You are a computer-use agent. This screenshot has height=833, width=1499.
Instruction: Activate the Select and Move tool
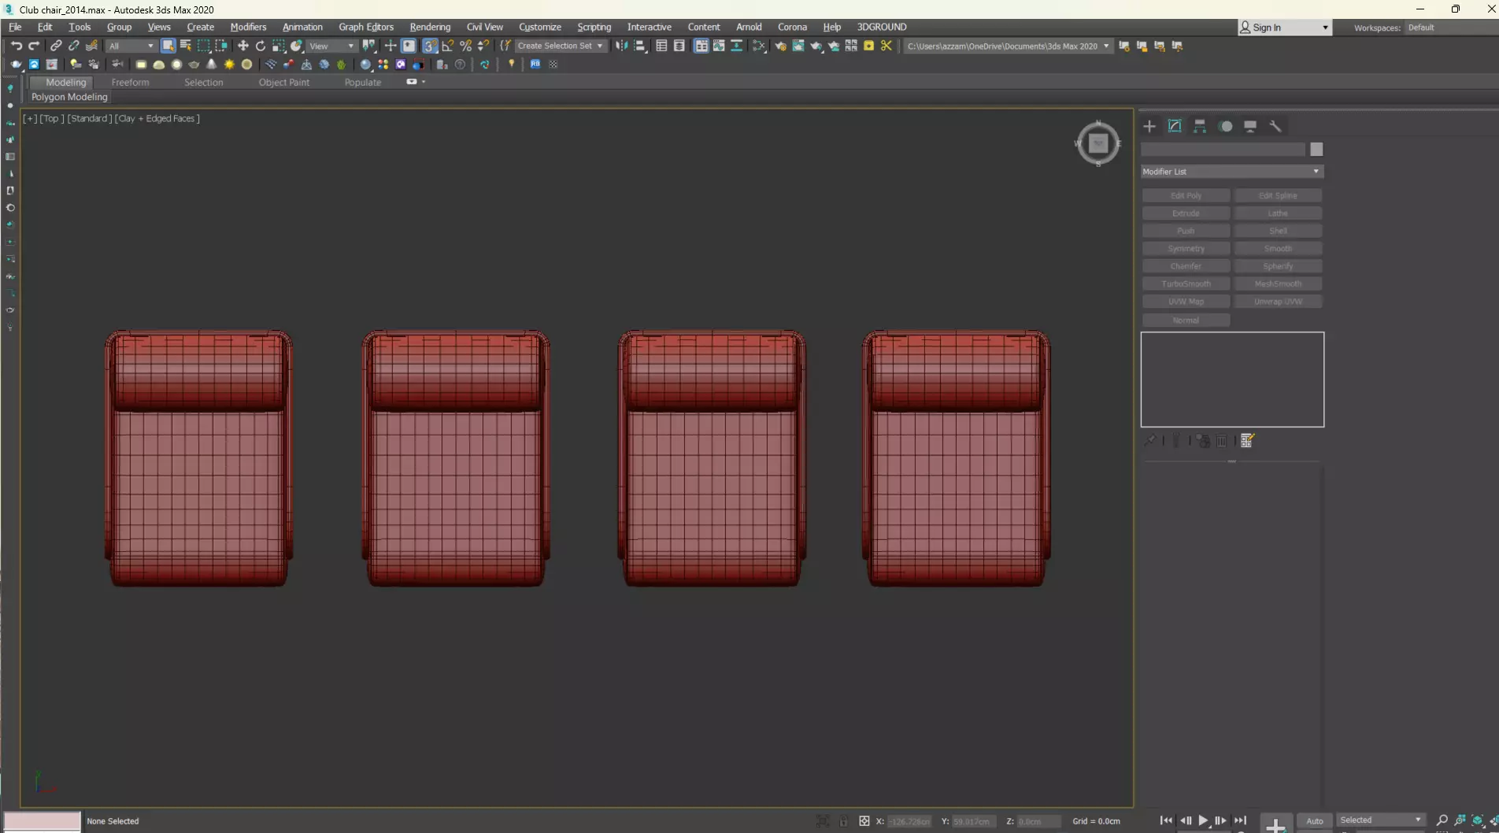click(x=243, y=46)
